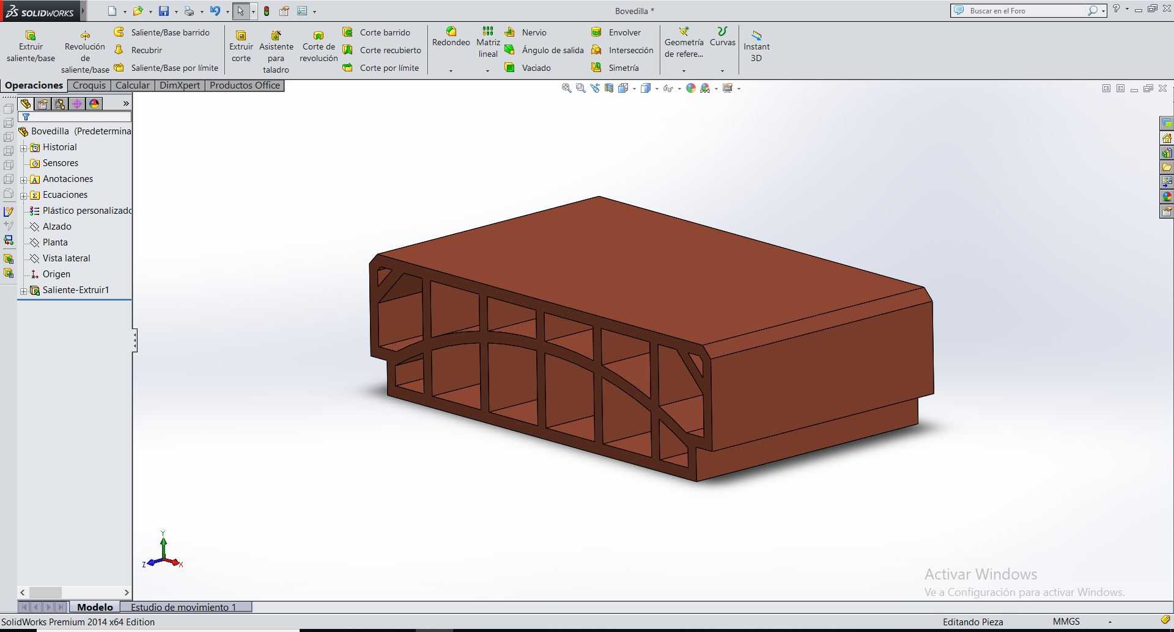Image resolution: width=1174 pixels, height=632 pixels.
Task: Click New document icon
Action: 112,11
